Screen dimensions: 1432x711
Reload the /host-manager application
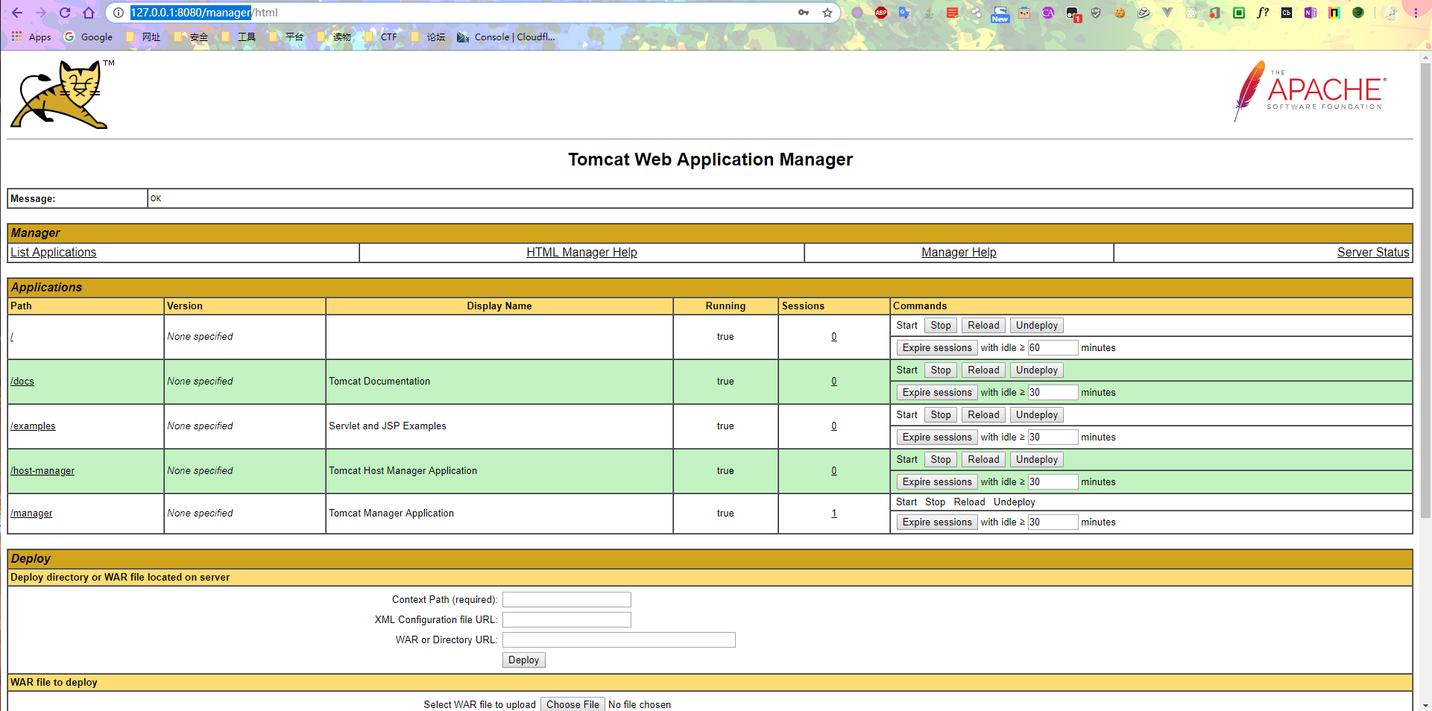(x=983, y=459)
